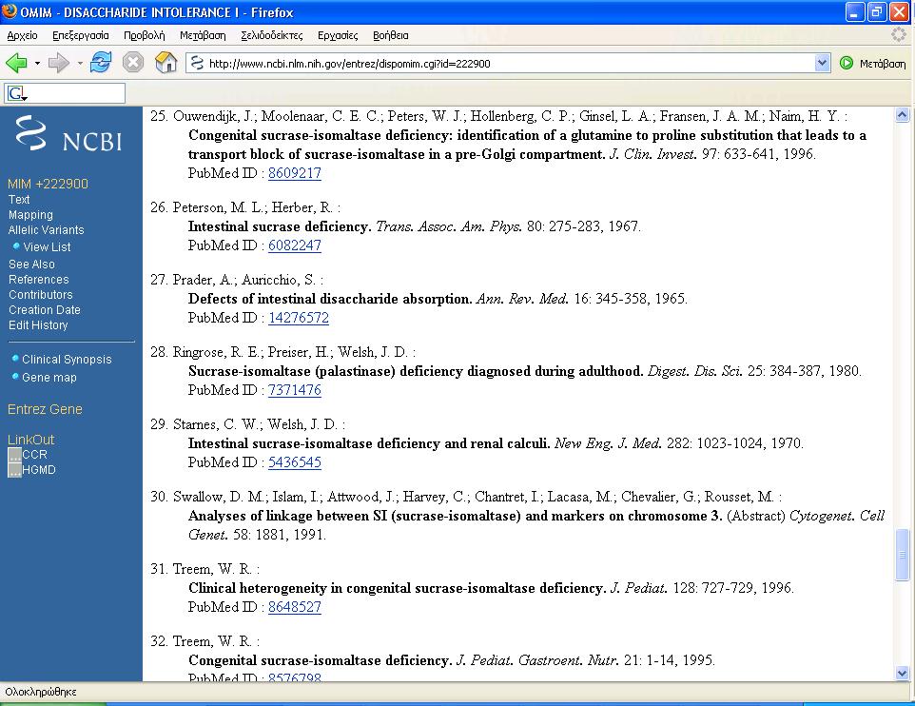
Task: Open View List of allelic variants
Action: (47, 247)
